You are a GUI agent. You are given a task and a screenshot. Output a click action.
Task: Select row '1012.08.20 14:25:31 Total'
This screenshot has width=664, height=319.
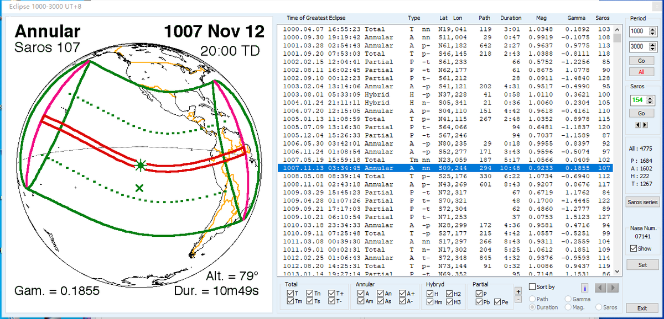coord(444,266)
